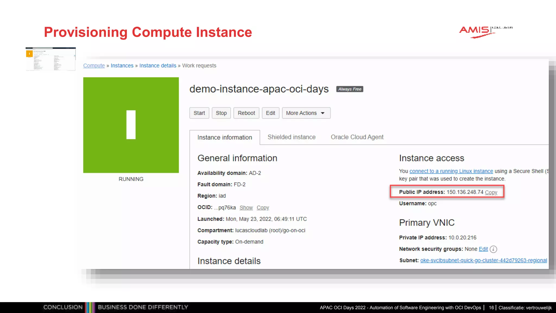This screenshot has height=313, width=556.
Task: Click the Start button
Action: tap(199, 113)
